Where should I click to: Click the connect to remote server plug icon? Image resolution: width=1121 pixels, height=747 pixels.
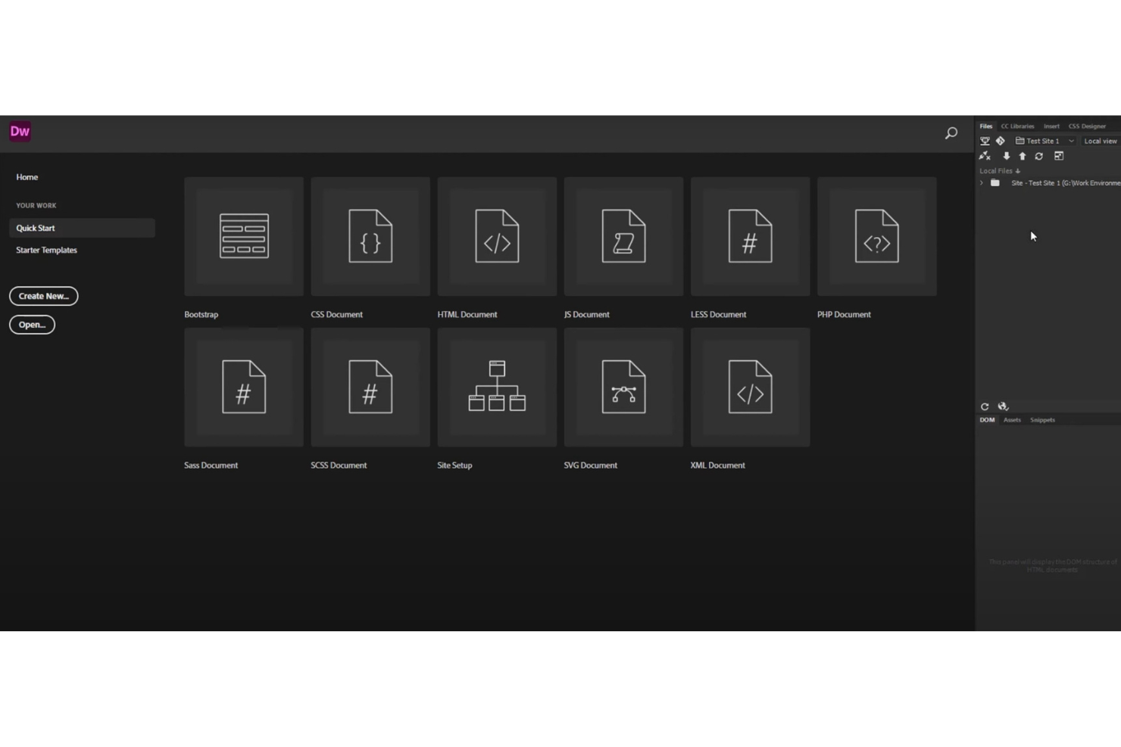pyautogui.click(x=985, y=156)
